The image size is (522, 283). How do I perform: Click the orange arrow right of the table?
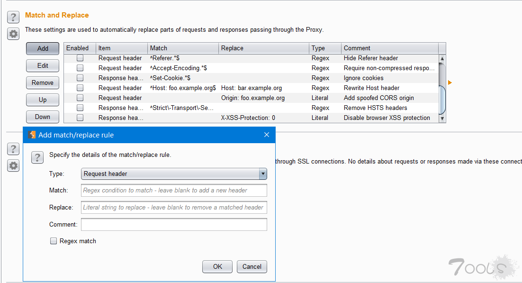click(450, 82)
